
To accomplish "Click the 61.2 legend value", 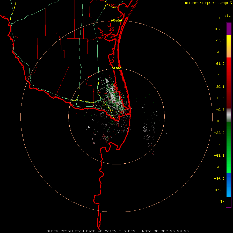I will pos(220,64).
